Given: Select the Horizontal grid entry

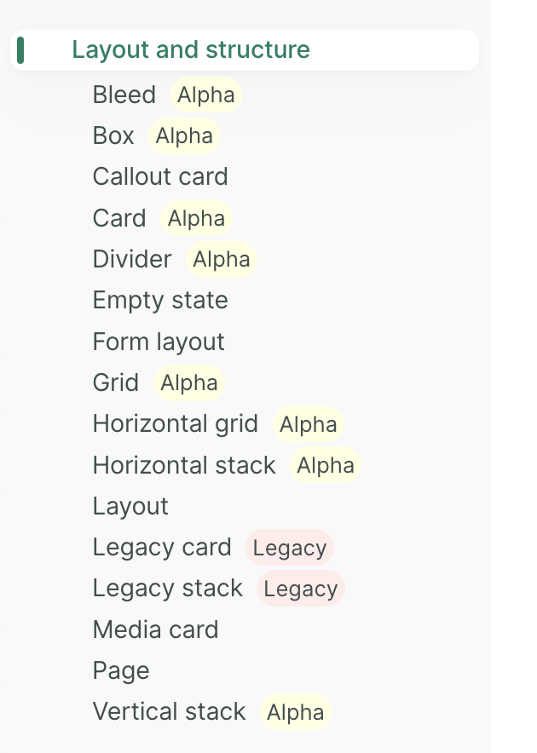Looking at the screenshot, I should pos(176,423).
